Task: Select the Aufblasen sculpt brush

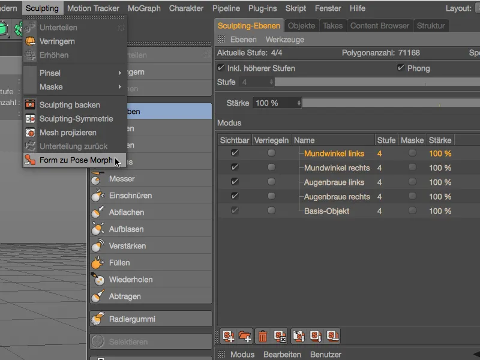Action: (151, 229)
